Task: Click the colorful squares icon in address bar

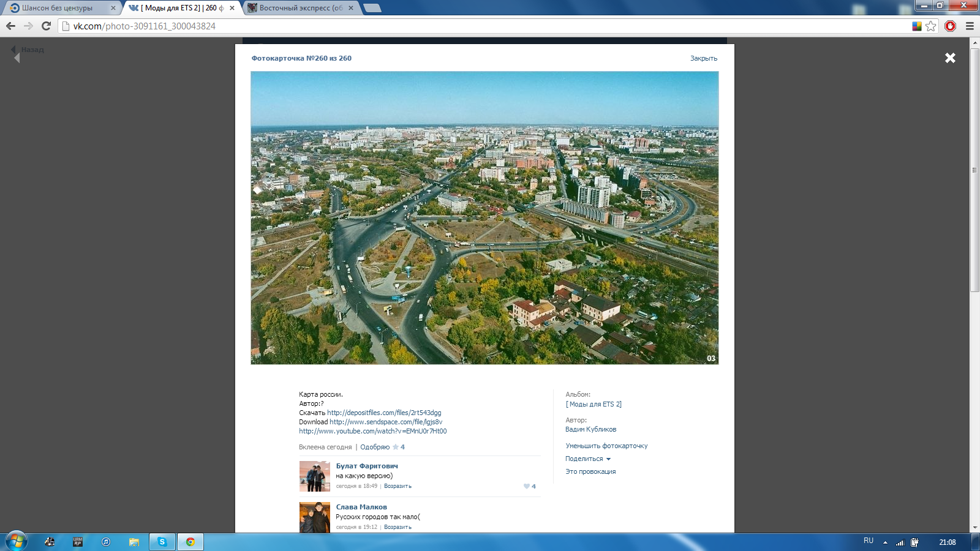Action: [x=917, y=26]
